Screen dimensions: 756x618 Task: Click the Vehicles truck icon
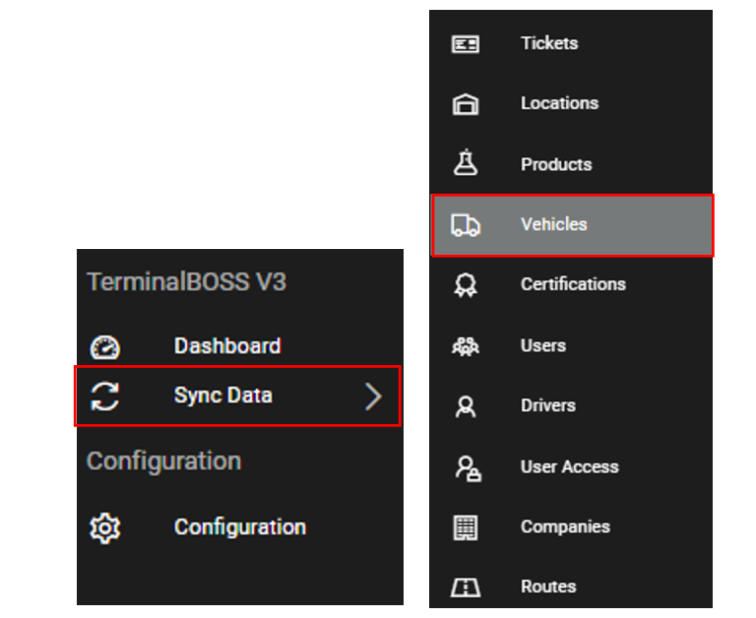tap(466, 225)
